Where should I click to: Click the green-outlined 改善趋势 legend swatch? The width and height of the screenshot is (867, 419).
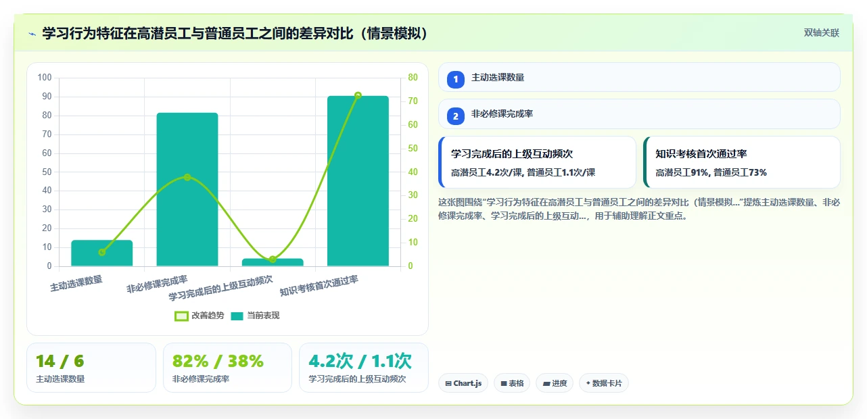point(181,316)
